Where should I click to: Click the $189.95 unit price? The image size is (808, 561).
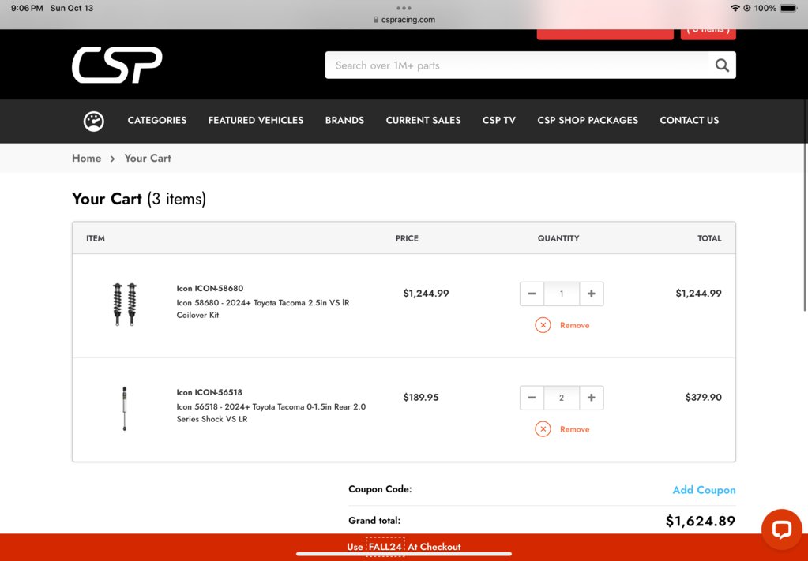(421, 398)
